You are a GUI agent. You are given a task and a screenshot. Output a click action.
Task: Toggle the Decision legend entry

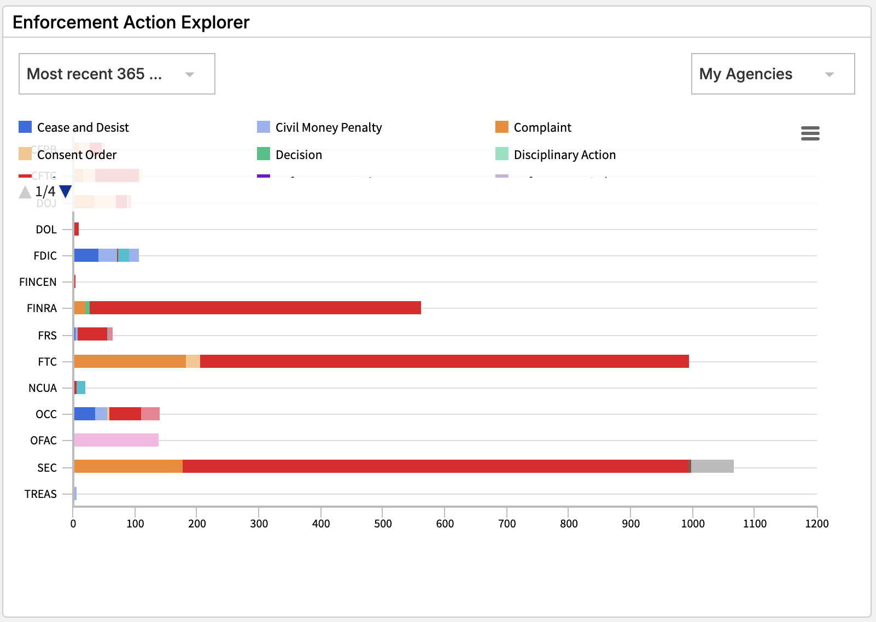298,155
